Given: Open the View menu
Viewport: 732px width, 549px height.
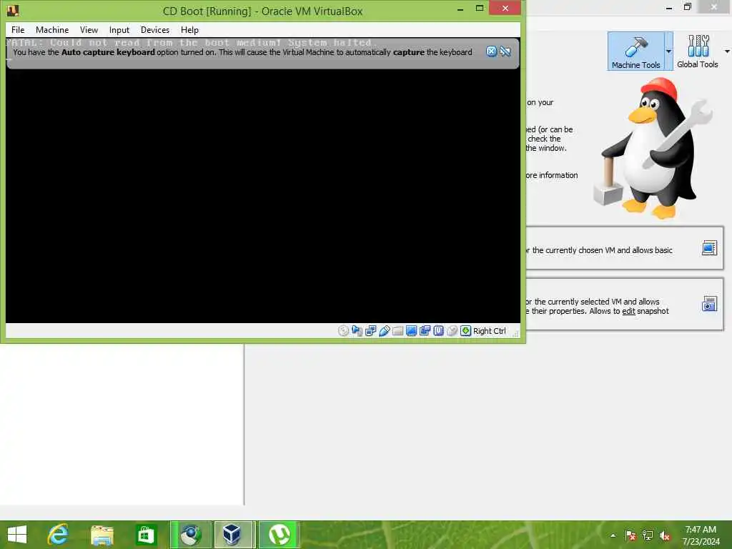Looking at the screenshot, I should click(89, 30).
